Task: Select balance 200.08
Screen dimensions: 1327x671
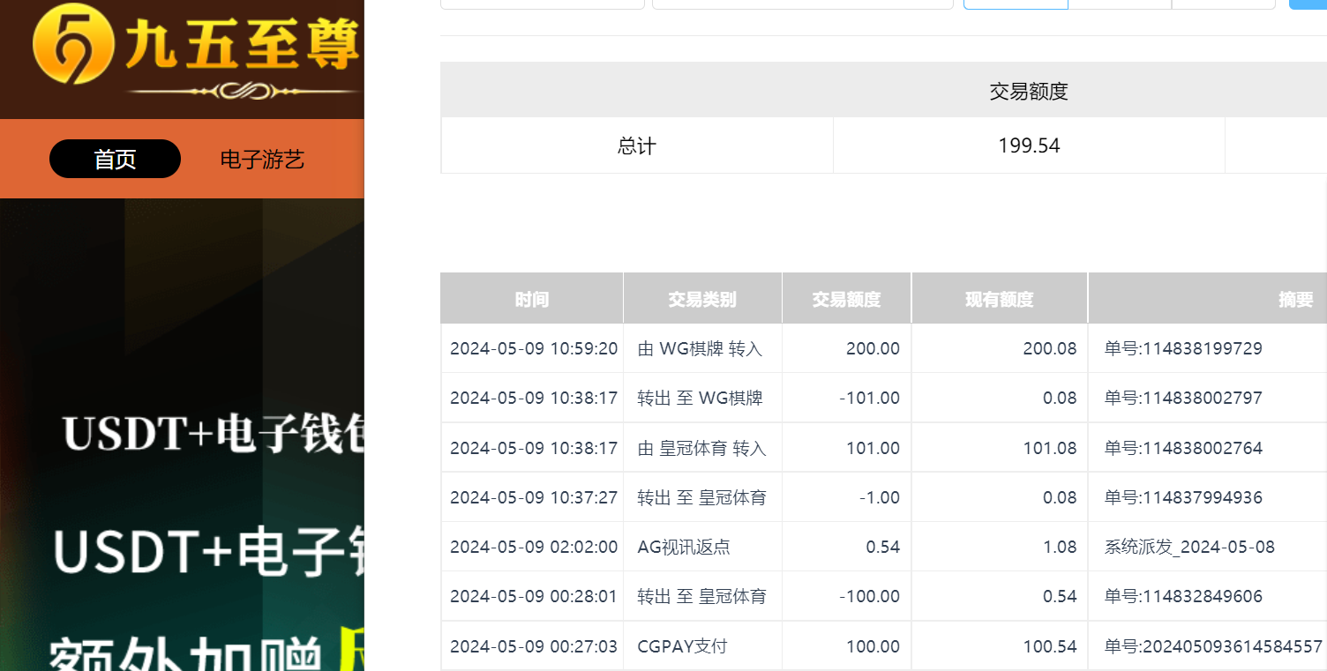Action: click(1050, 348)
